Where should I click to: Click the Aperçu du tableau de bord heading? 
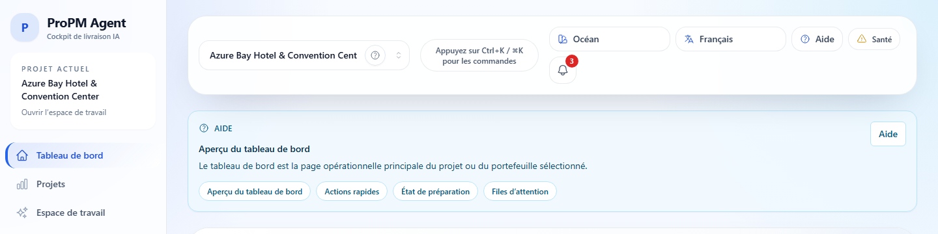254,149
